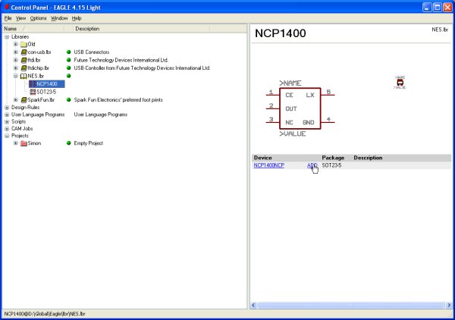Collapse the Libraries tree node
This screenshot has width=455, height=320.
pos(7,37)
